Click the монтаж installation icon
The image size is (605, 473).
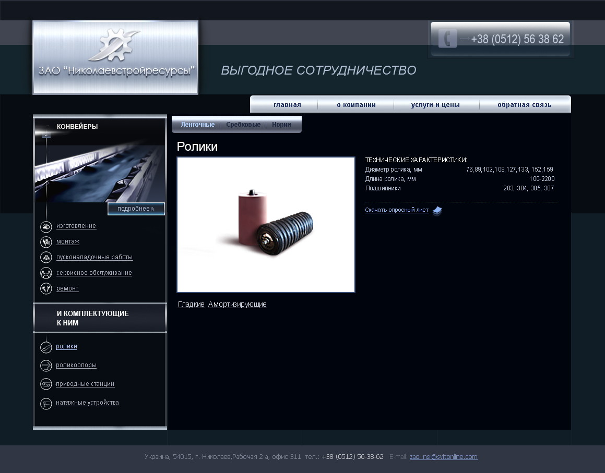coord(46,242)
